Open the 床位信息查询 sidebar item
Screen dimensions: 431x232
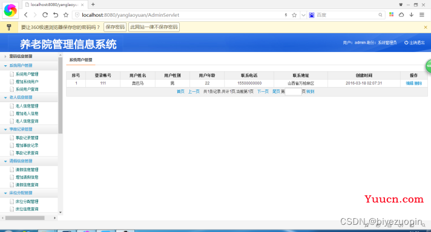27,209
